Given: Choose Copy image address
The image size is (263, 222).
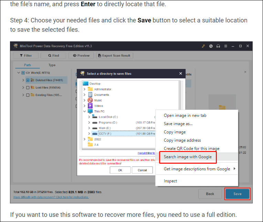Looking at the screenshot, I should (x=197, y=140).
